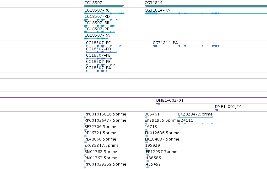The height and width of the screenshot is (169, 267).
Task: Select transcript CG18507-RD
Action: click(x=97, y=17)
